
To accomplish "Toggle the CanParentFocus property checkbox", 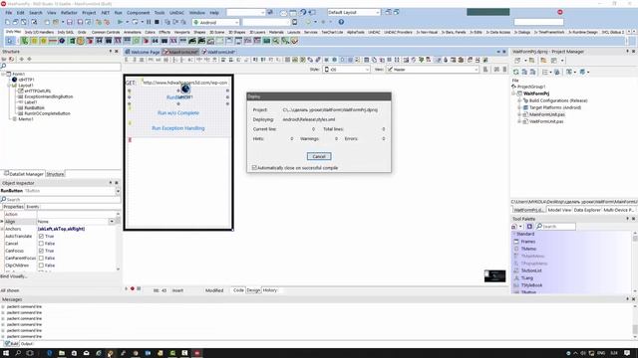I will [x=41, y=259].
